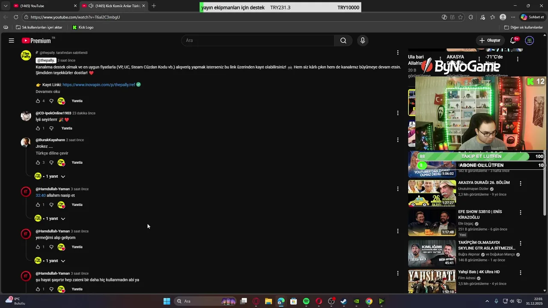
Task: Open YouTube notifications bell
Action: [513, 41]
